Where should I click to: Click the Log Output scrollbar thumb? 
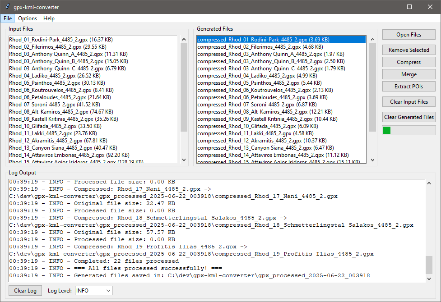[x=429, y=265]
